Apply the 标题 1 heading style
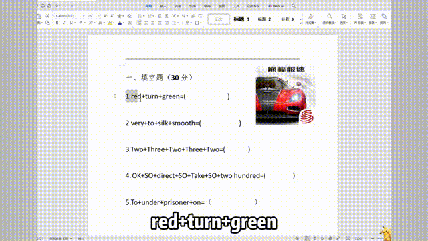The image size is (428, 241). (x=241, y=19)
